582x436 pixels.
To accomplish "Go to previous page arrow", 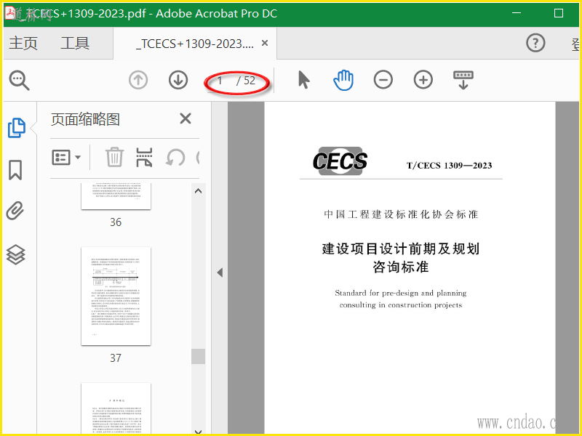I will tap(138, 80).
